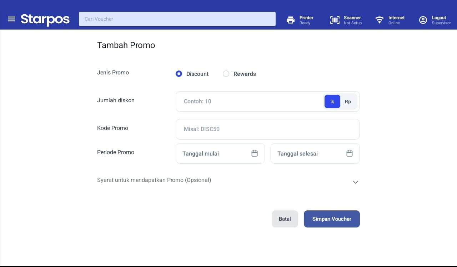
Task: Select the Discount radio button
Action: 179,74
